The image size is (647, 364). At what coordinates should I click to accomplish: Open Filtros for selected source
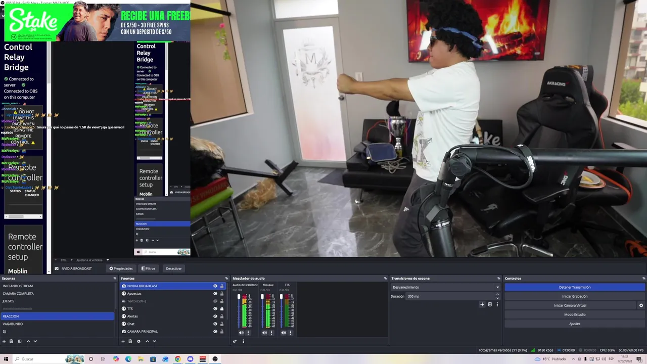(148, 268)
